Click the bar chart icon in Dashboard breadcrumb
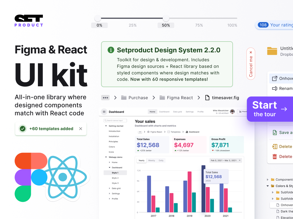 pyautogui.click(x=187, y=132)
